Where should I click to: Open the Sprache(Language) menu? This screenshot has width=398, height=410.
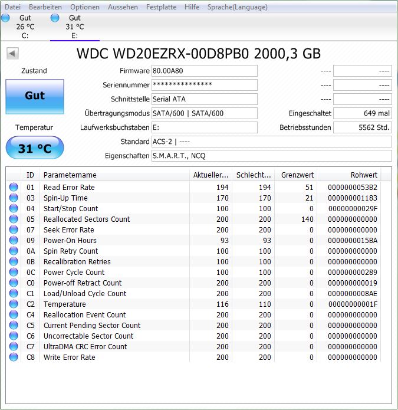(x=237, y=7)
